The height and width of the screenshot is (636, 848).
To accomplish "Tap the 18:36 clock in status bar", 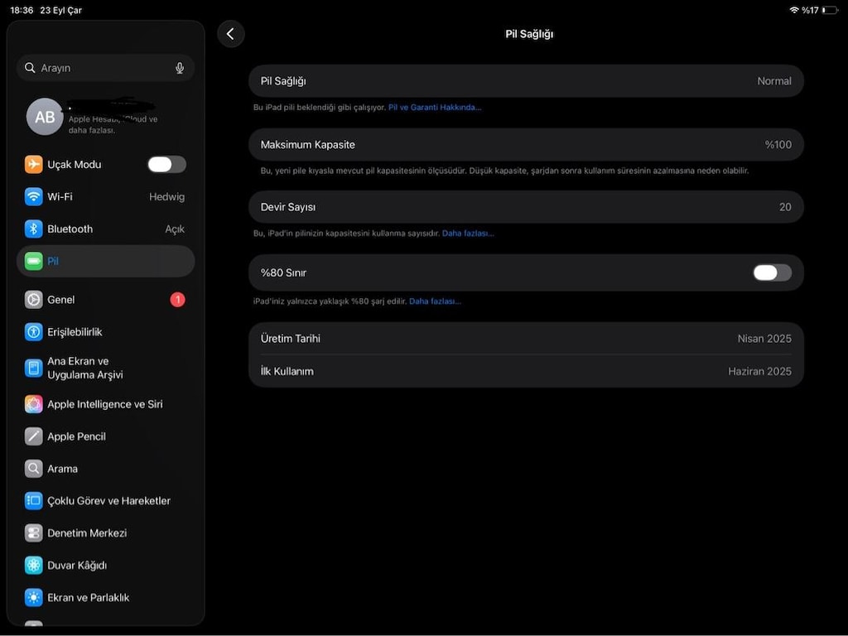I will (22, 10).
